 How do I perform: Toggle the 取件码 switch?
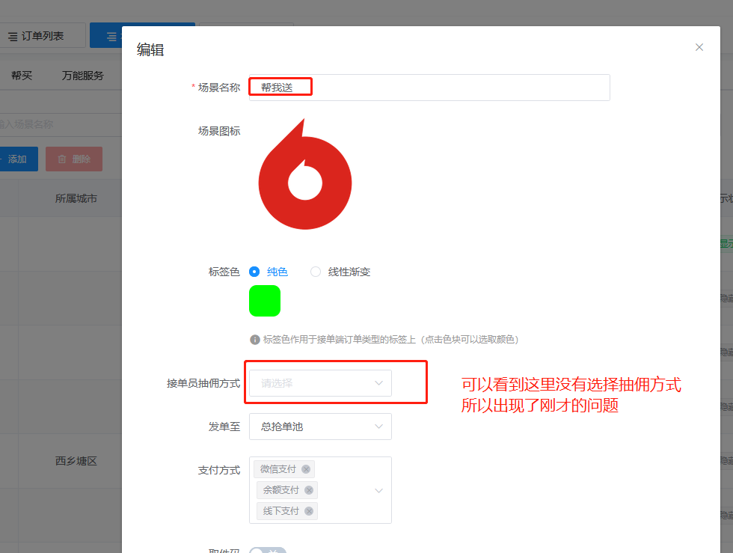[268, 551]
